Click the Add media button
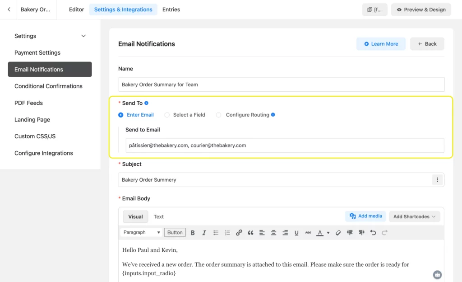Screen dimensions: 462x282 365,216
